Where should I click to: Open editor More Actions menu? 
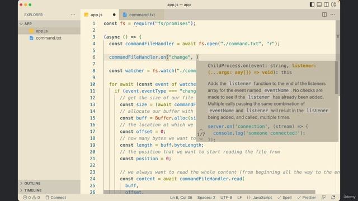pyautogui.click(x=333, y=15)
